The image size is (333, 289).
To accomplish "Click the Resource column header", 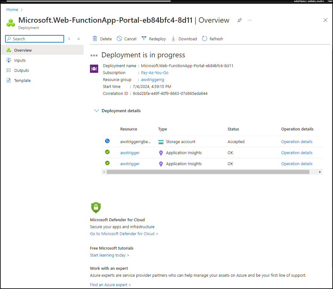I will coord(129,129).
